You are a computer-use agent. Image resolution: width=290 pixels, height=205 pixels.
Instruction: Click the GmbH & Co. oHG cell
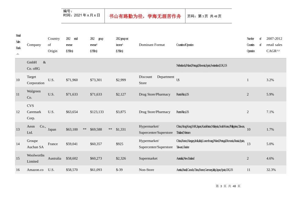pos(36,66)
